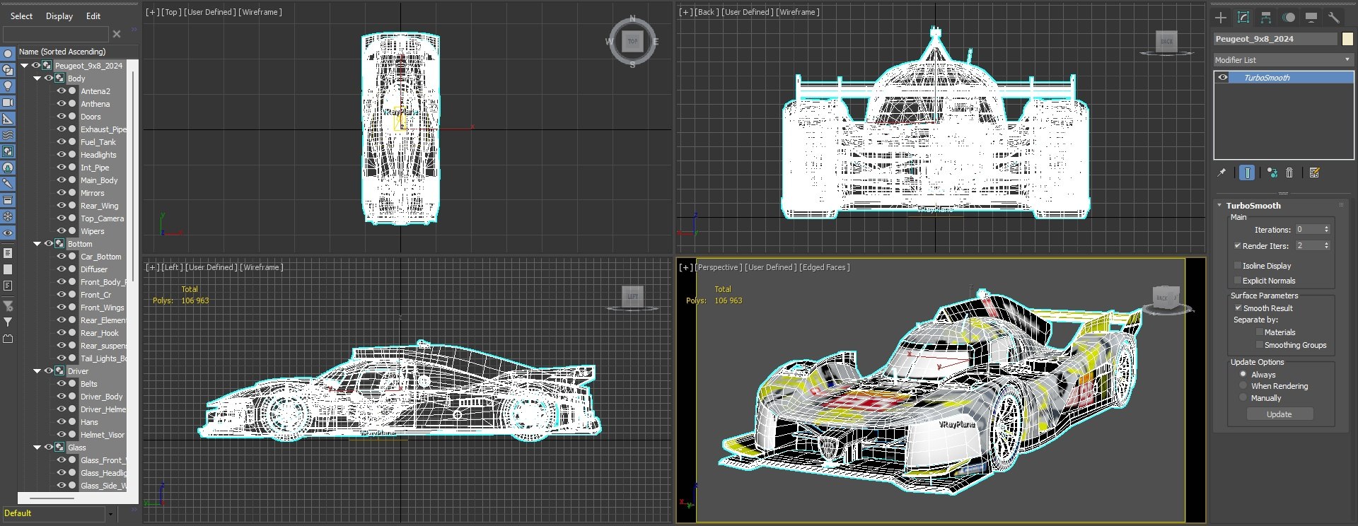1358x526 pixels.
Task: Toggle Display Shapes filter in Scene Explorer
Action: pos(8,70)
